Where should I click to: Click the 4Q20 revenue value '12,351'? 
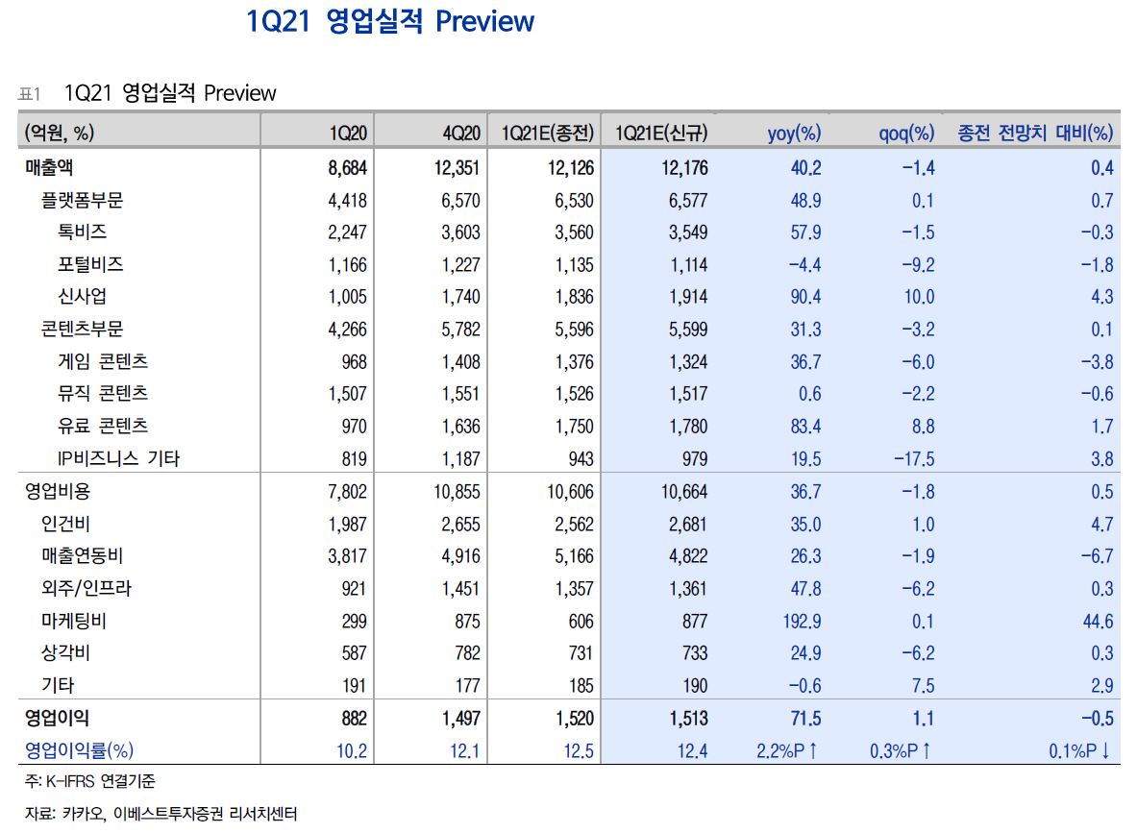point(457,168)
